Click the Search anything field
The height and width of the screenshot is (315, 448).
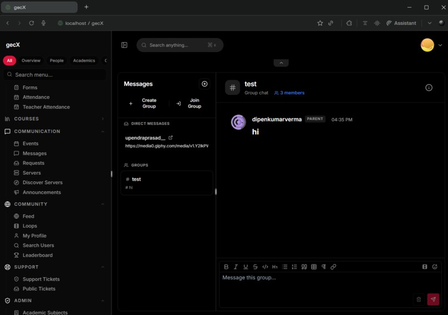[180, 45]
